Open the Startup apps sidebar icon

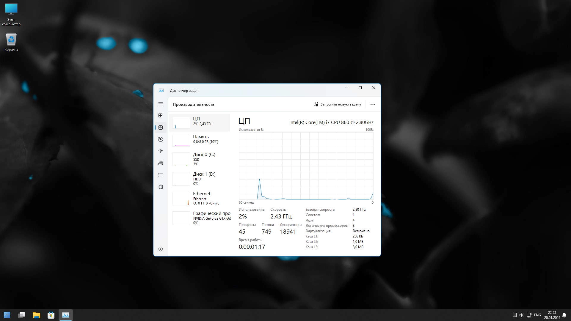(161, 151)
